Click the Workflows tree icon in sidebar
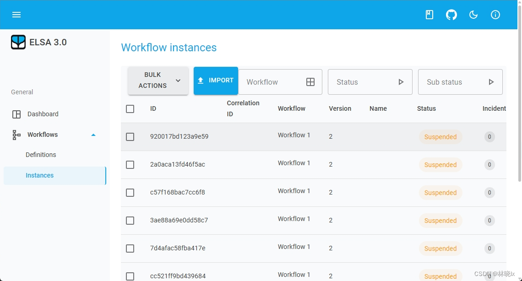This screenshot has width=522, height=281. coord(16,135)
